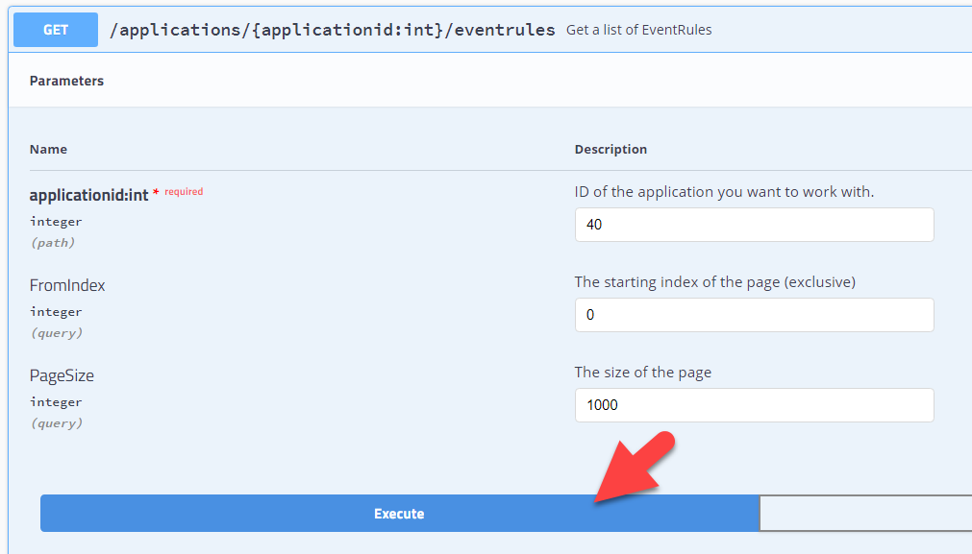This screenshot has height=554, width=972.
Task: Click the 'Get a list of EventRules' summary
Action: 638,30
